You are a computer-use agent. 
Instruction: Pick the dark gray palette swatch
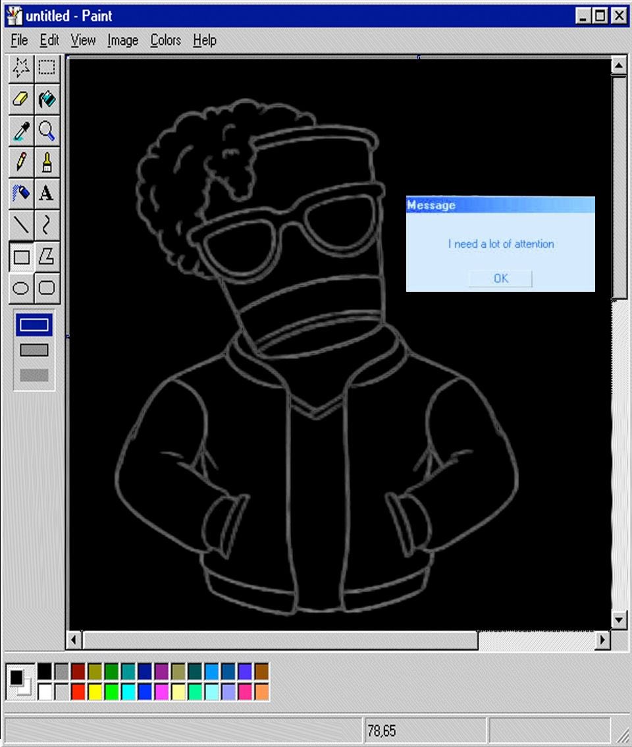pos(61,672)
